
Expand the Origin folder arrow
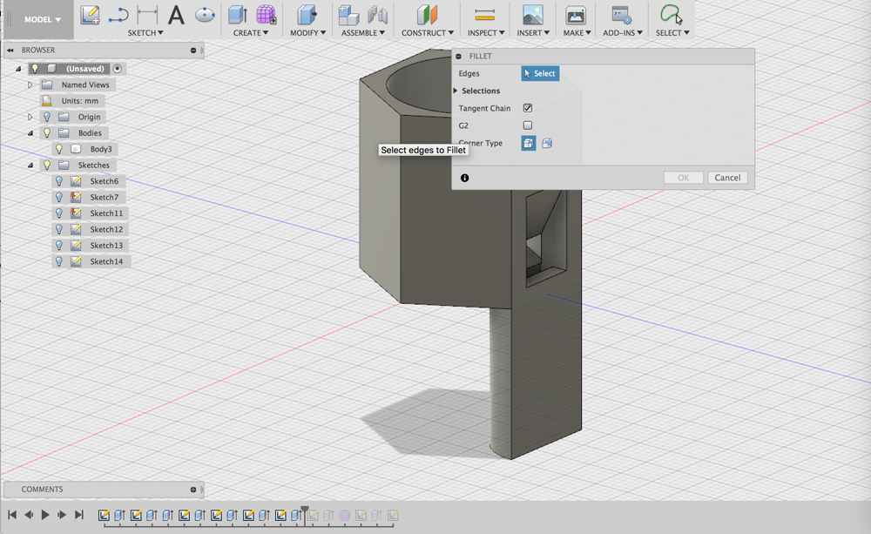[x=30, y=118]
